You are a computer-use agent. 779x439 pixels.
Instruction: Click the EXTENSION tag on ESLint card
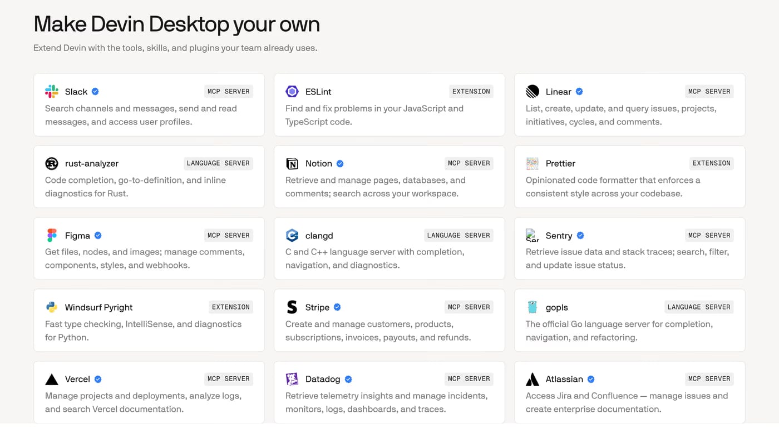tap(471, 92)
